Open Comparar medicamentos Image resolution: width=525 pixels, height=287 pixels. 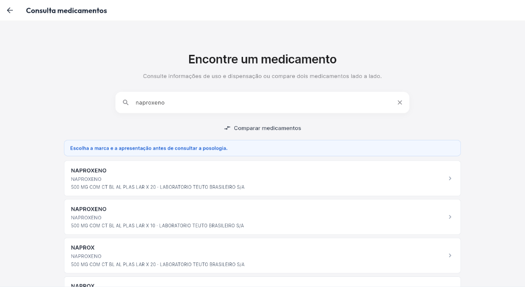coord(262,128)
